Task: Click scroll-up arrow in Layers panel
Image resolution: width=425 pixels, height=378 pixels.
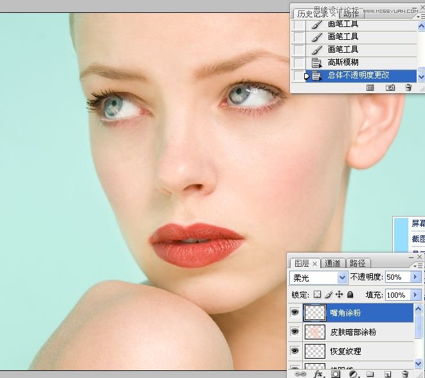Action: pos(418,309)
